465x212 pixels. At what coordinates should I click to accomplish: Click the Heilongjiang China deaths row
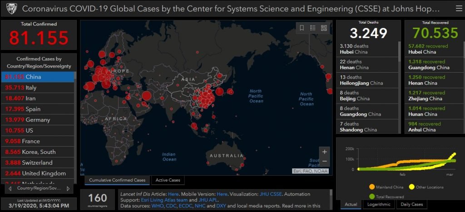[367, 80]
